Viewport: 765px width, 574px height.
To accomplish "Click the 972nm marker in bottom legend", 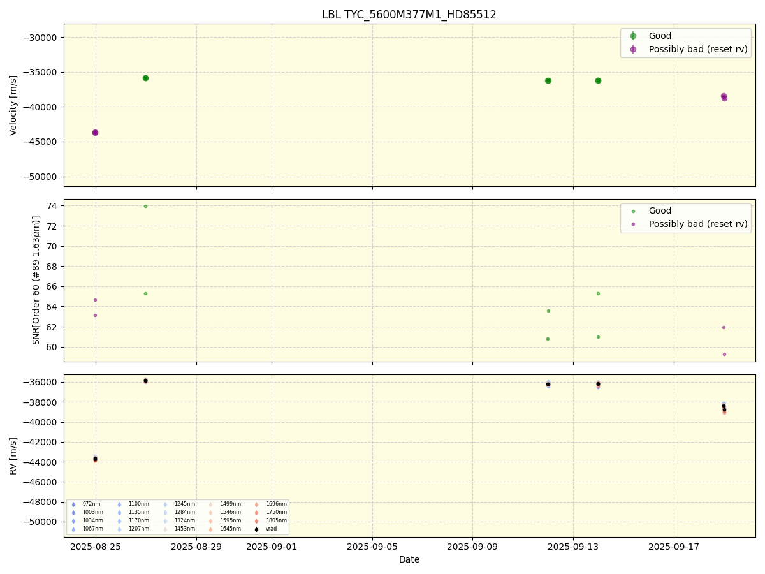I will [x=74, y=504].
